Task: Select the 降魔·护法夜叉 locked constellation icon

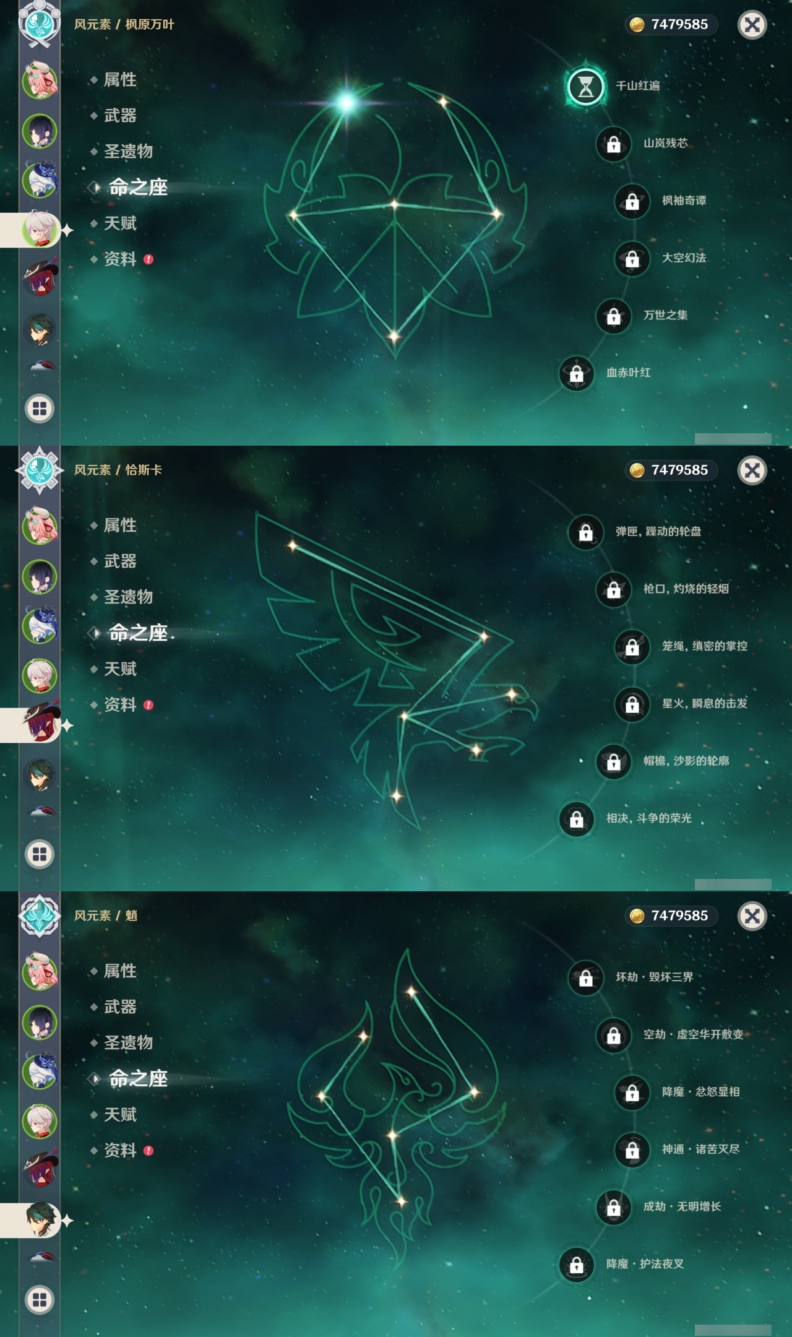Action: (x=576, y=1265)
